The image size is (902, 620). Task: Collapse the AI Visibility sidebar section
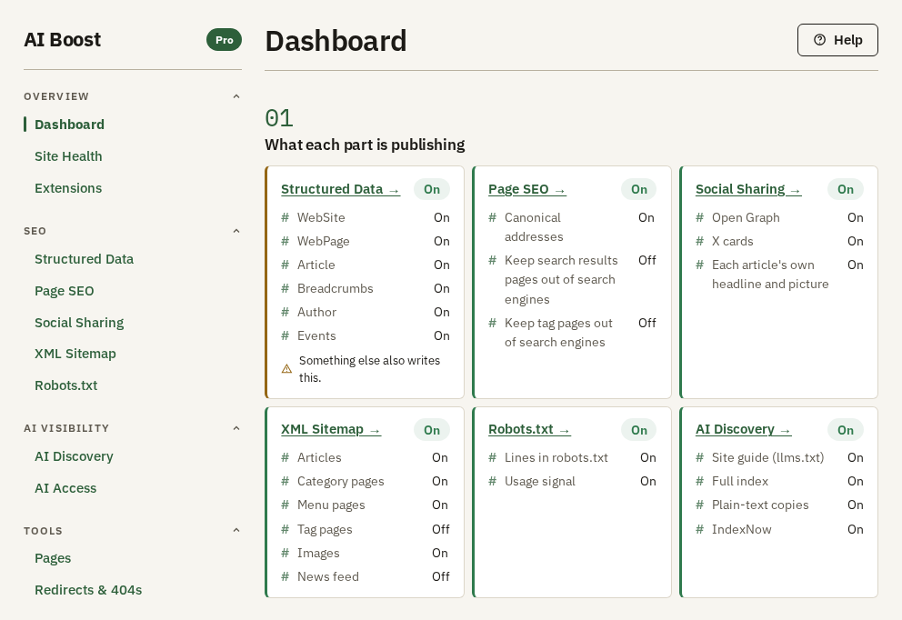click(x=236, y=428)
